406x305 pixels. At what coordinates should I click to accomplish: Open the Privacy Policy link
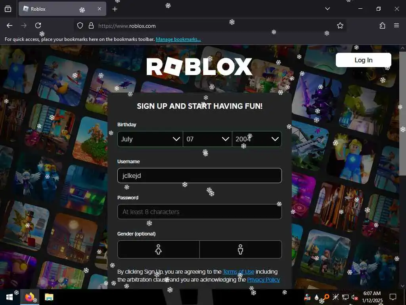click(x=263, y=280)
